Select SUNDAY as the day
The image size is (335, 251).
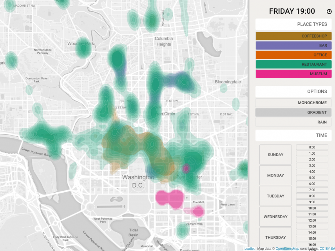pyautogui.click(x=275, y=155)
